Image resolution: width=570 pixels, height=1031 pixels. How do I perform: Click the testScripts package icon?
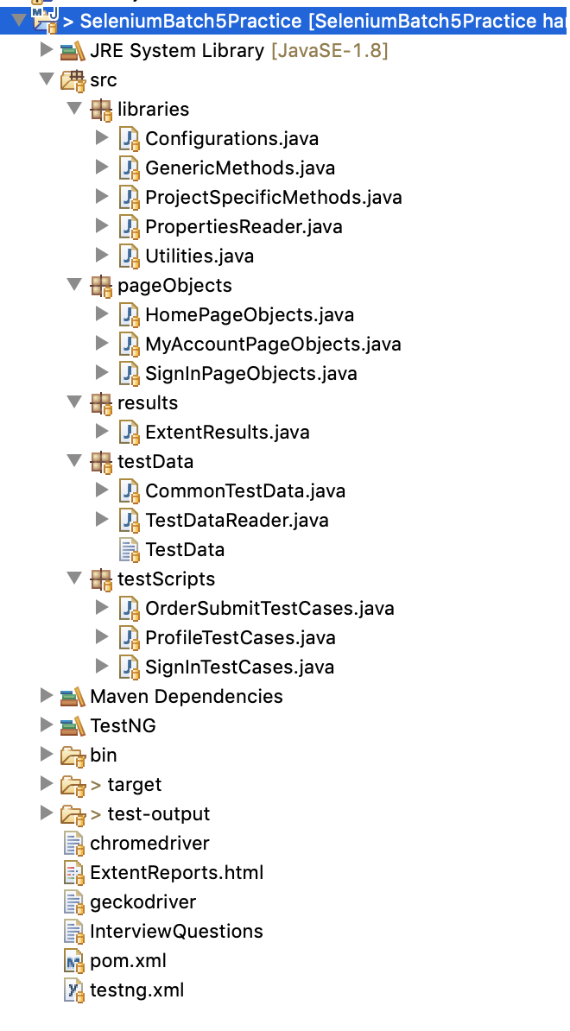pyautogui.click(x=101, y=579)
